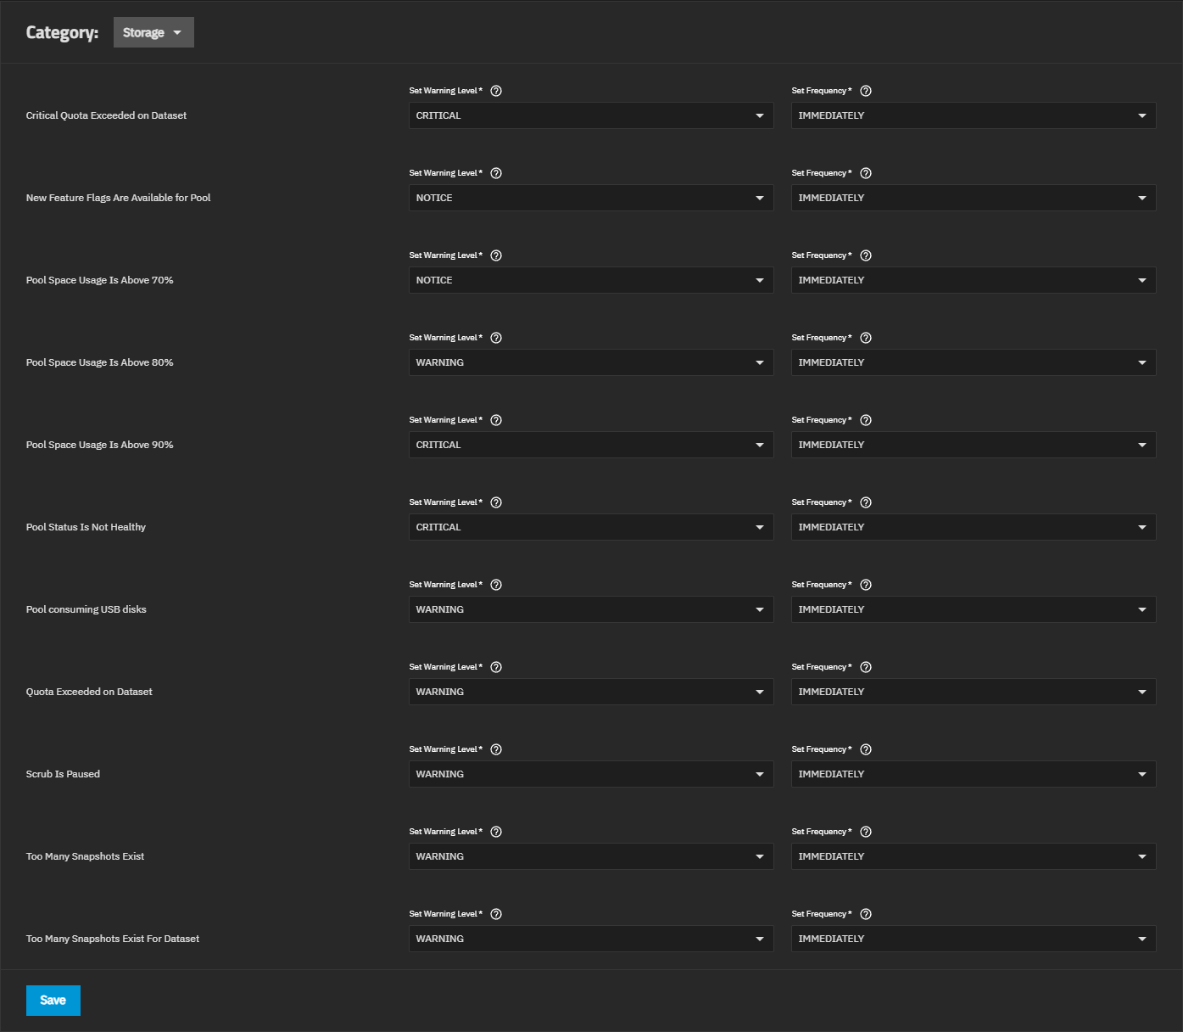1183x1032 pixels.
Task: Show warning level help for Scrub Is Paused
Action: pos(496,749)
